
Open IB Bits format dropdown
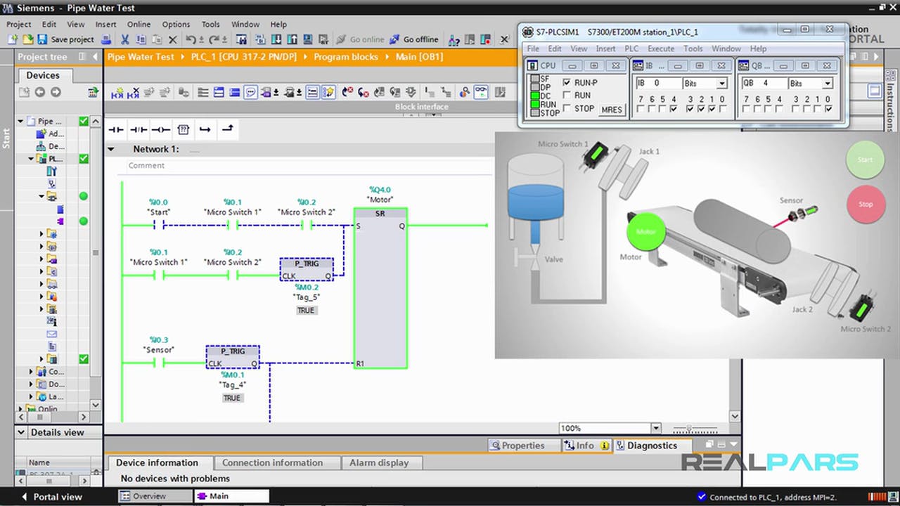(x=721, y=83)
